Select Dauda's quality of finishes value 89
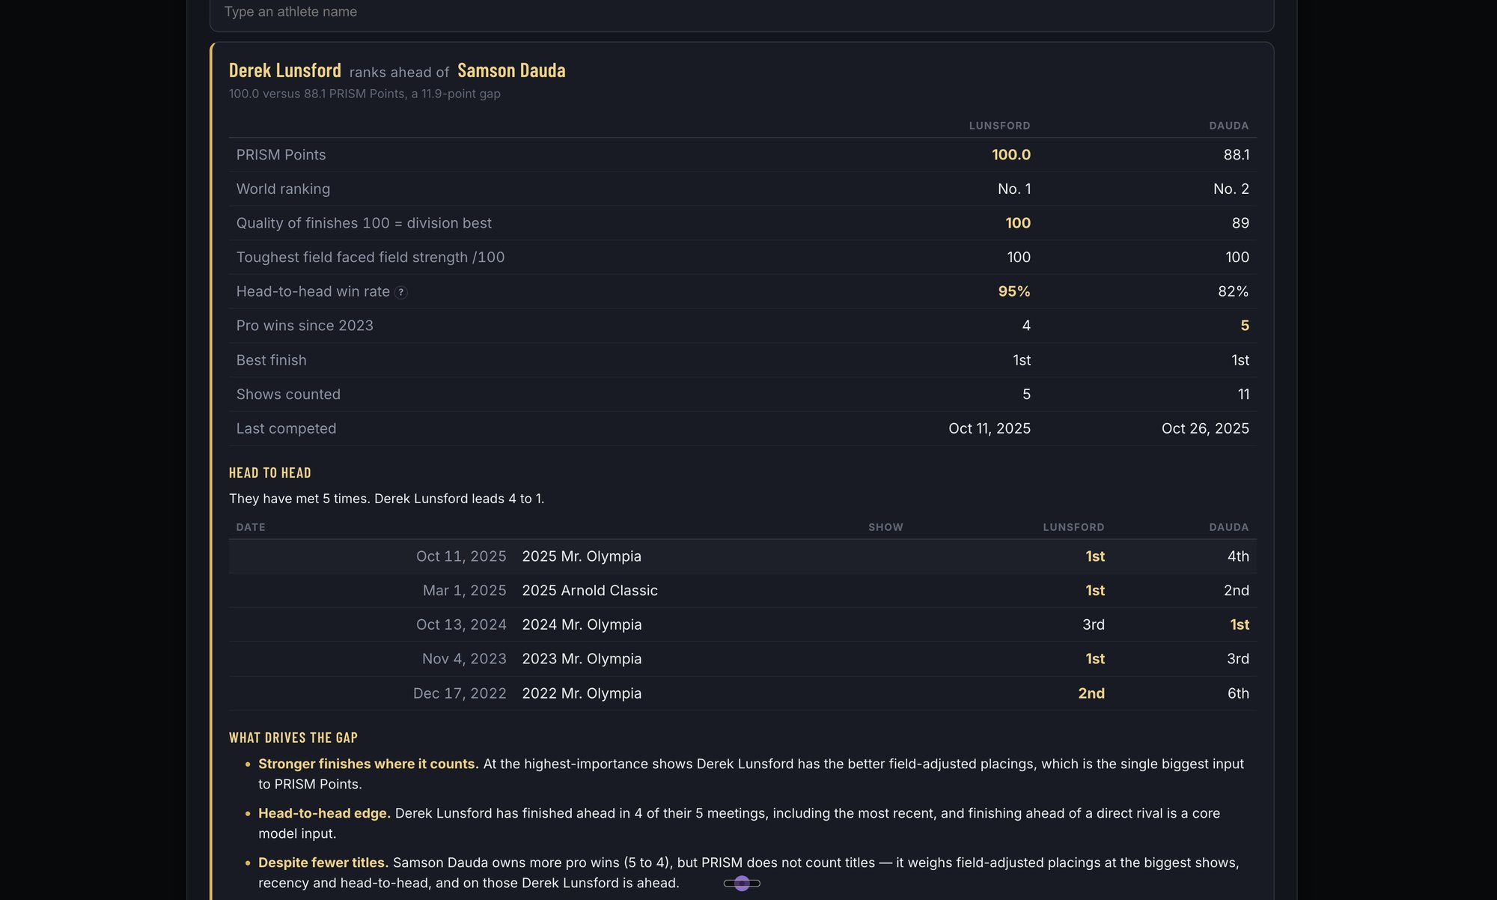The height and width of the screenshot is (900, 1497). (x=1240, y=223)
